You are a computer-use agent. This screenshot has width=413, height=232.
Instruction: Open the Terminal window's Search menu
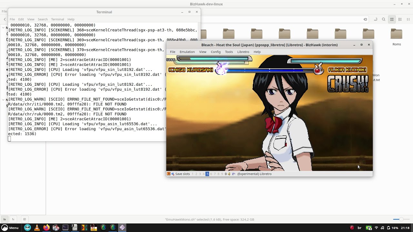pyautogui.click(x=43, y=19)
